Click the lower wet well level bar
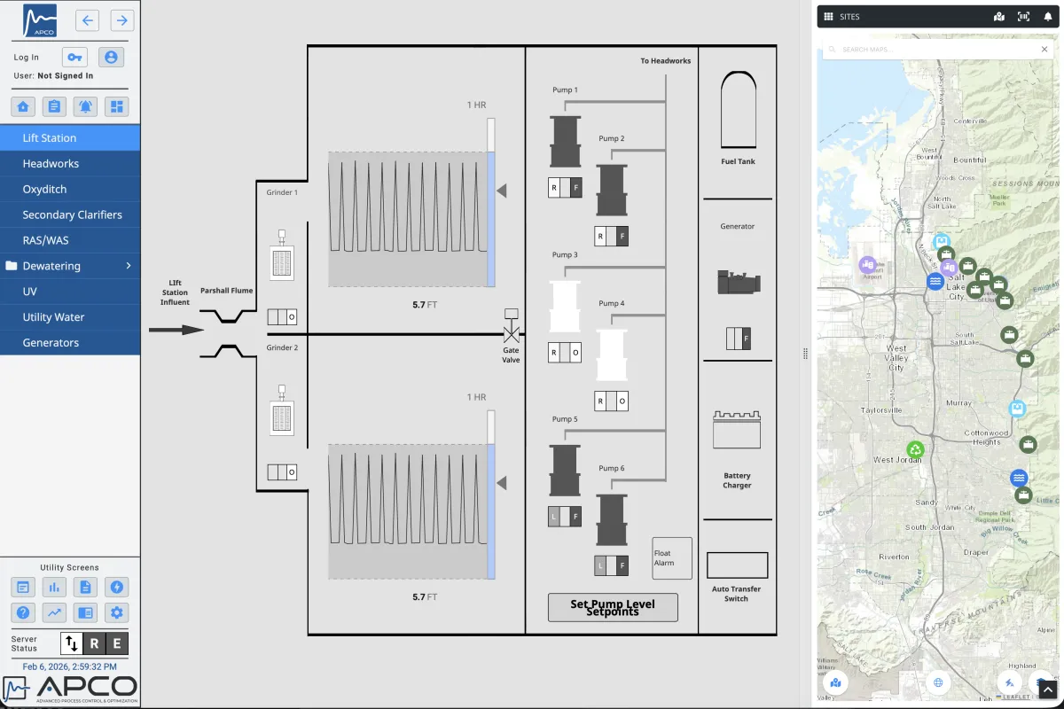This screenshot has height=709, width=1064. coord(490,496)
